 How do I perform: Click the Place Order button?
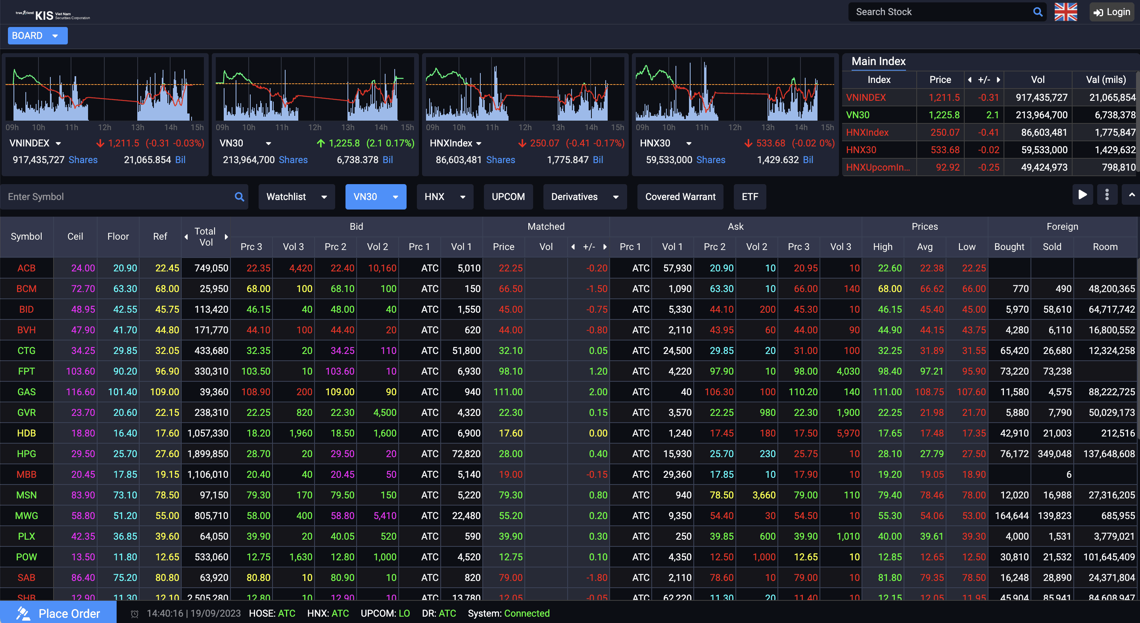click(58, 613)
